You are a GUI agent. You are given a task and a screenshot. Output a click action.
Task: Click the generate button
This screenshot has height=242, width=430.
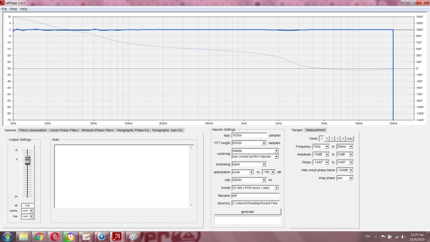coord(247,212)
